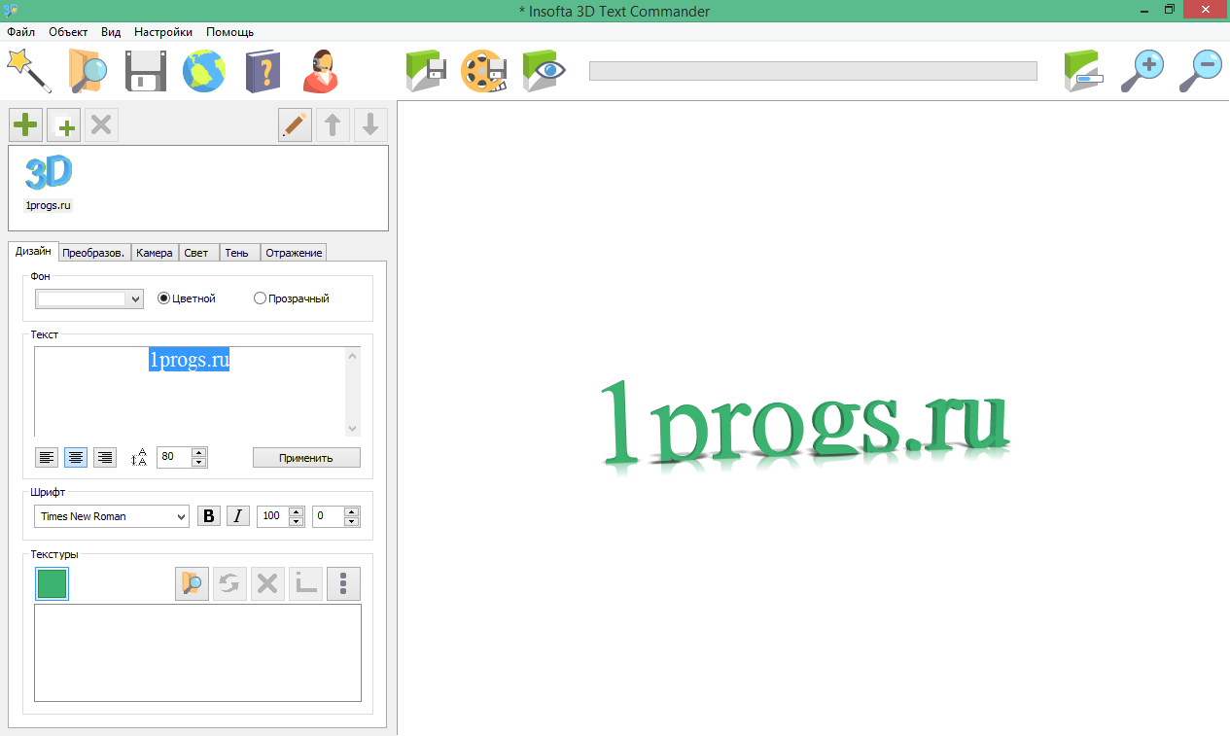Rename object with the pencil icon
The height and width of the screenshot is (736, 1230).
tap(295, 125)
